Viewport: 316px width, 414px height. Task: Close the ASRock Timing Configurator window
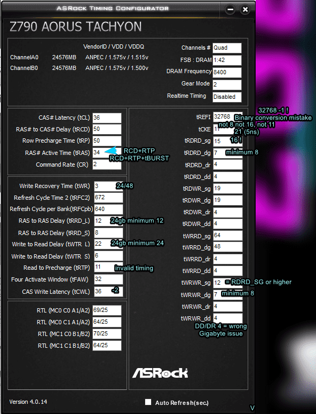(x=245, y=10)
